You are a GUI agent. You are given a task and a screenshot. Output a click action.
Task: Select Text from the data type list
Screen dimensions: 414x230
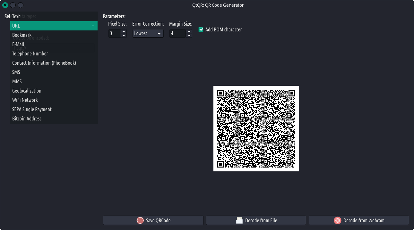click(16, 16)
